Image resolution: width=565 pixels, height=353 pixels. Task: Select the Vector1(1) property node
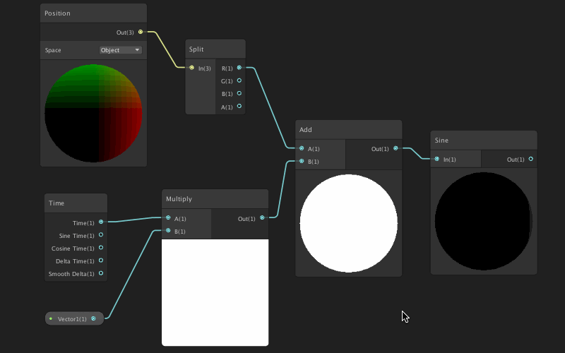click(x=74, y=319)
